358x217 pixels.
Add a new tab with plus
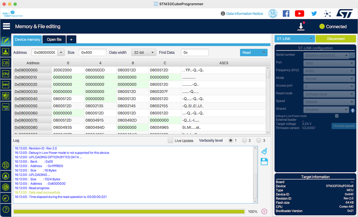(71, 39)
